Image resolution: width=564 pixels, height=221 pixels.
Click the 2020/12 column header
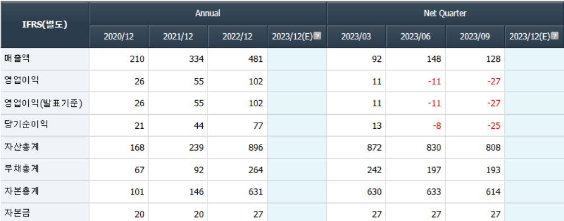click(119, 37)
